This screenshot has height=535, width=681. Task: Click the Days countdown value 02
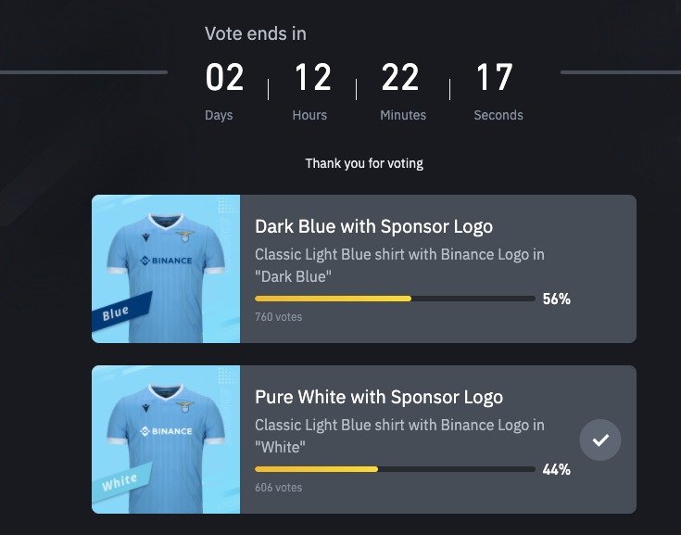click(224, 79)
